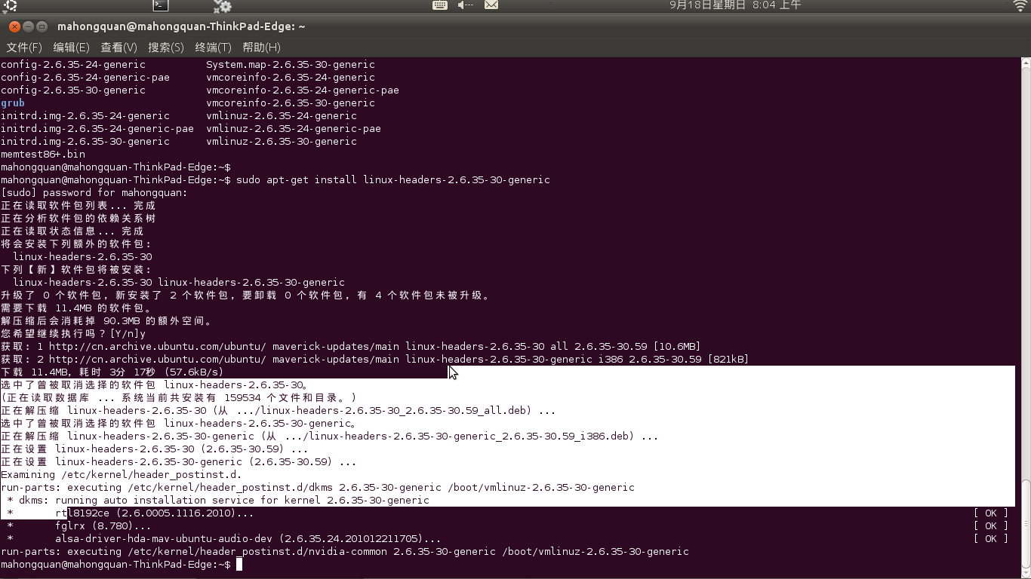Click the text vmlinuz-2.6.35-24-generic-pae
Image resolution: width=1031 pixels, height=579 pixels.
294,129
